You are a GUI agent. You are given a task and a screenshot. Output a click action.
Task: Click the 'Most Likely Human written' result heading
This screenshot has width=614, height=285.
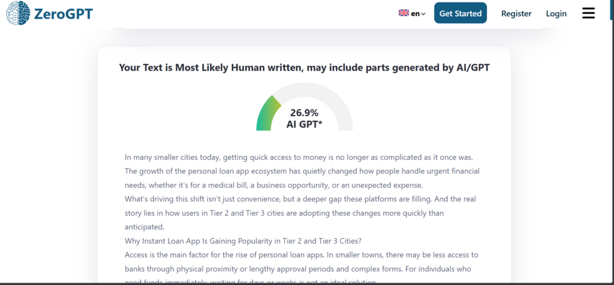tap(304, 68)
